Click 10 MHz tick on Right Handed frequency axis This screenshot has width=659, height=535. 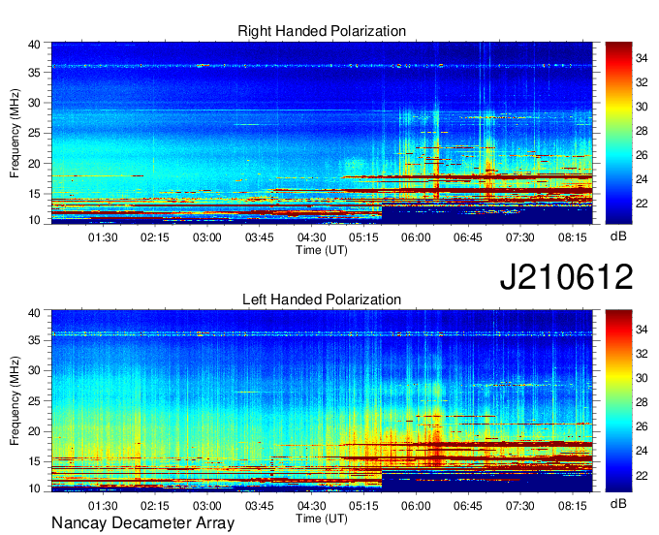35,220
